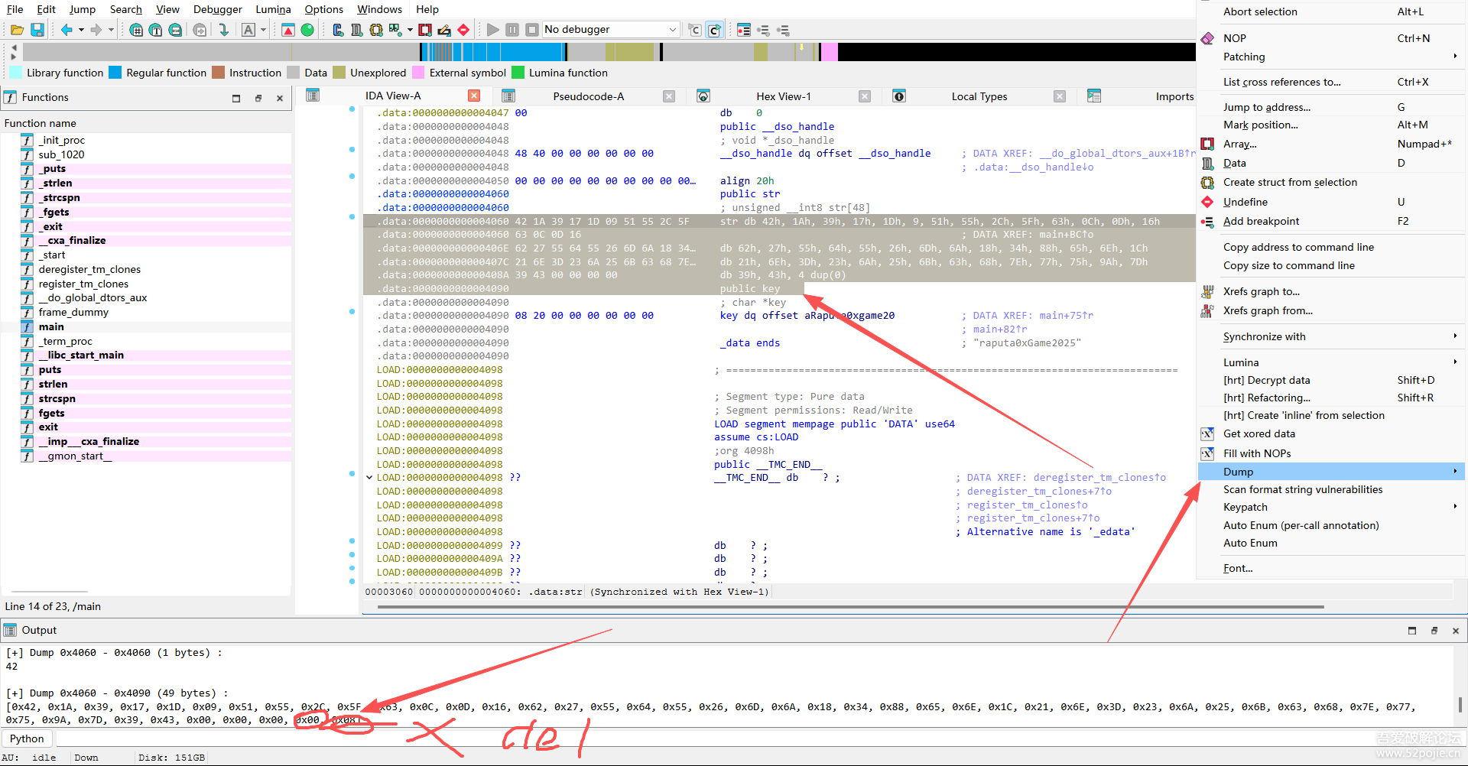Switch to the Hex View-1 tab
Screen dimensions: 1468x766
click(783, 96)
